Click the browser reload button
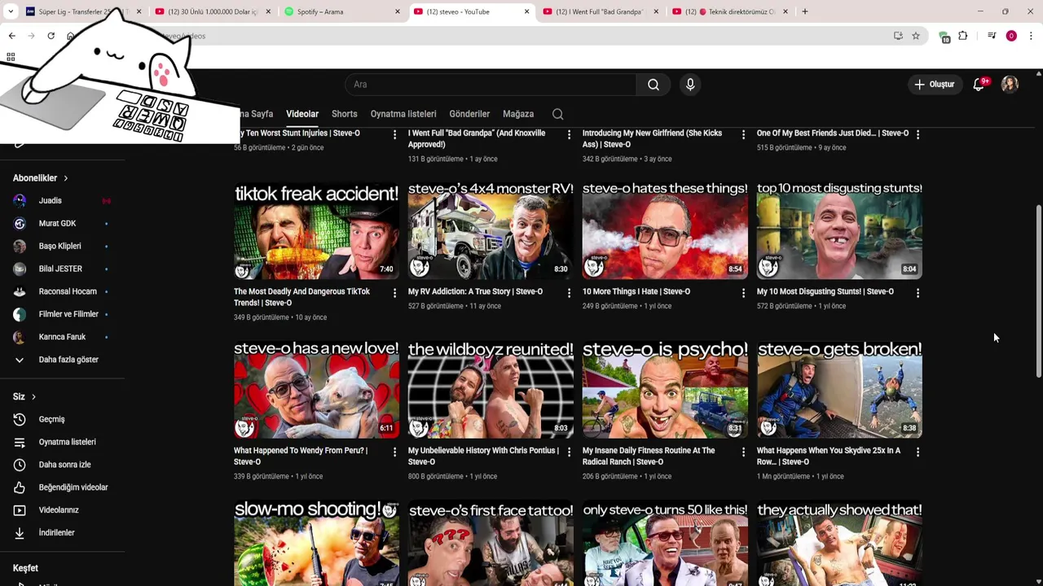1043x586 pixels. [x=51, y=36]
